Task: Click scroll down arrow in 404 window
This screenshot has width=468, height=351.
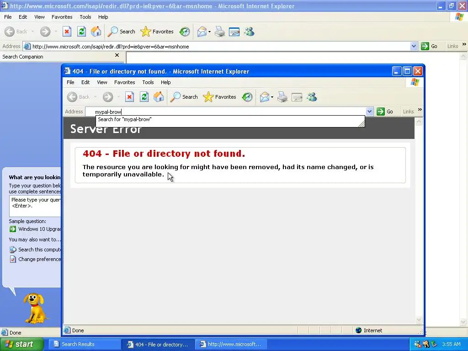Action: (419, 319)
